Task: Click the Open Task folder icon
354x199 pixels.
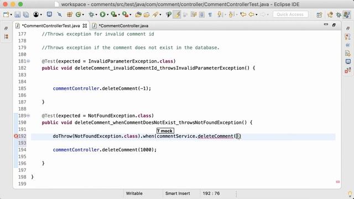Action: [x=147, y=15]
